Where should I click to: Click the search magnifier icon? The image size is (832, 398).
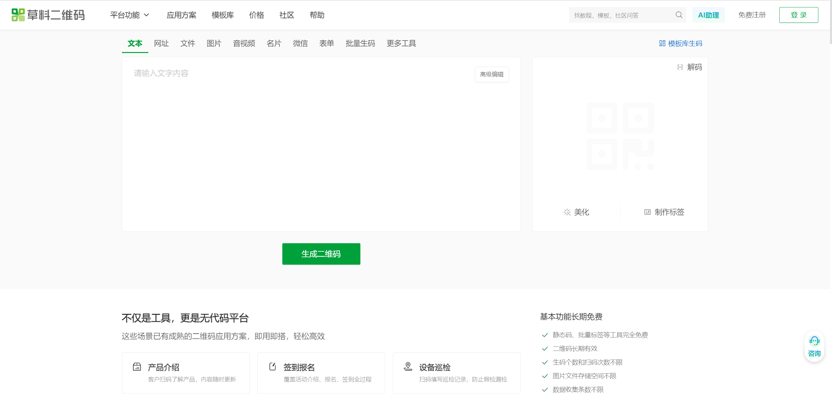click(x=679, y=15)
